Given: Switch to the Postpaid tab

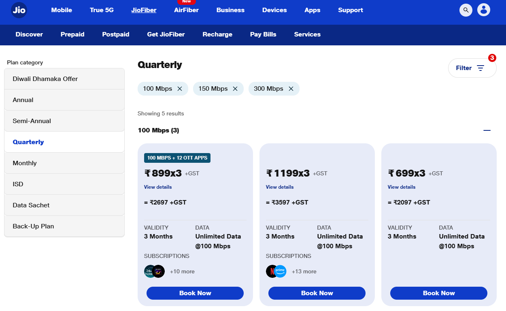Looking at the screenshot, I should click(116, 34).
